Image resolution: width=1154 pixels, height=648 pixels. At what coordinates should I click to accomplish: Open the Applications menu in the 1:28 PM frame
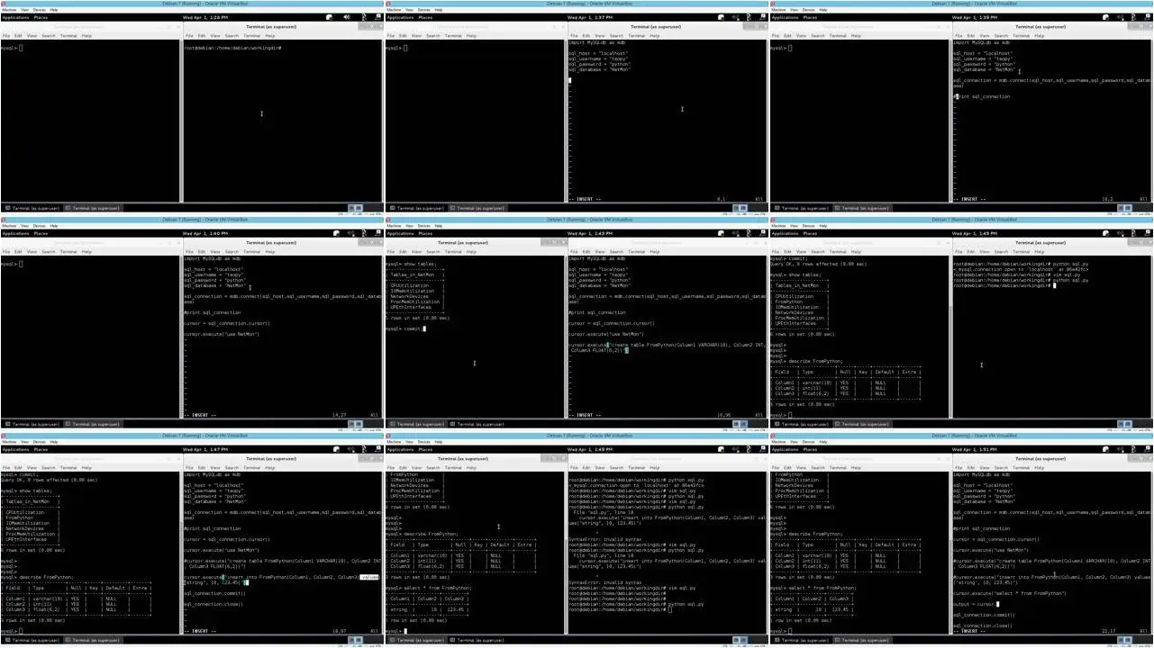(x=15, y=17)
